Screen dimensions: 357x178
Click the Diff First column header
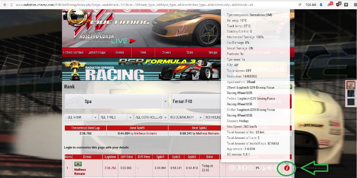coord(127,157)
